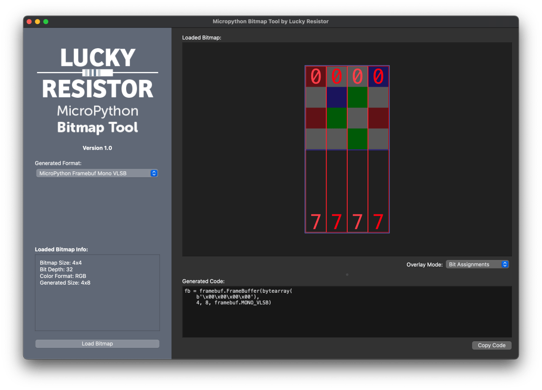Click the resistor graphic in the Lucky Resistor logo
This screenshot has width=542, height=390.
pos(97,73)
